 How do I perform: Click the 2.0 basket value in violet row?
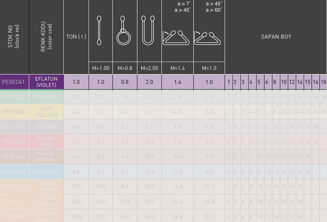tap(149, 82)
